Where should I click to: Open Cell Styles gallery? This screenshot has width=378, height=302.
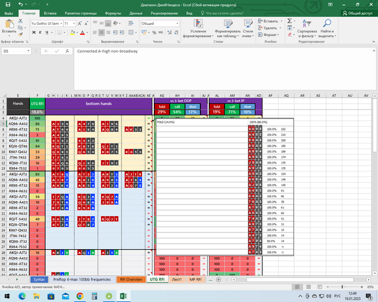tap(248, 28)
